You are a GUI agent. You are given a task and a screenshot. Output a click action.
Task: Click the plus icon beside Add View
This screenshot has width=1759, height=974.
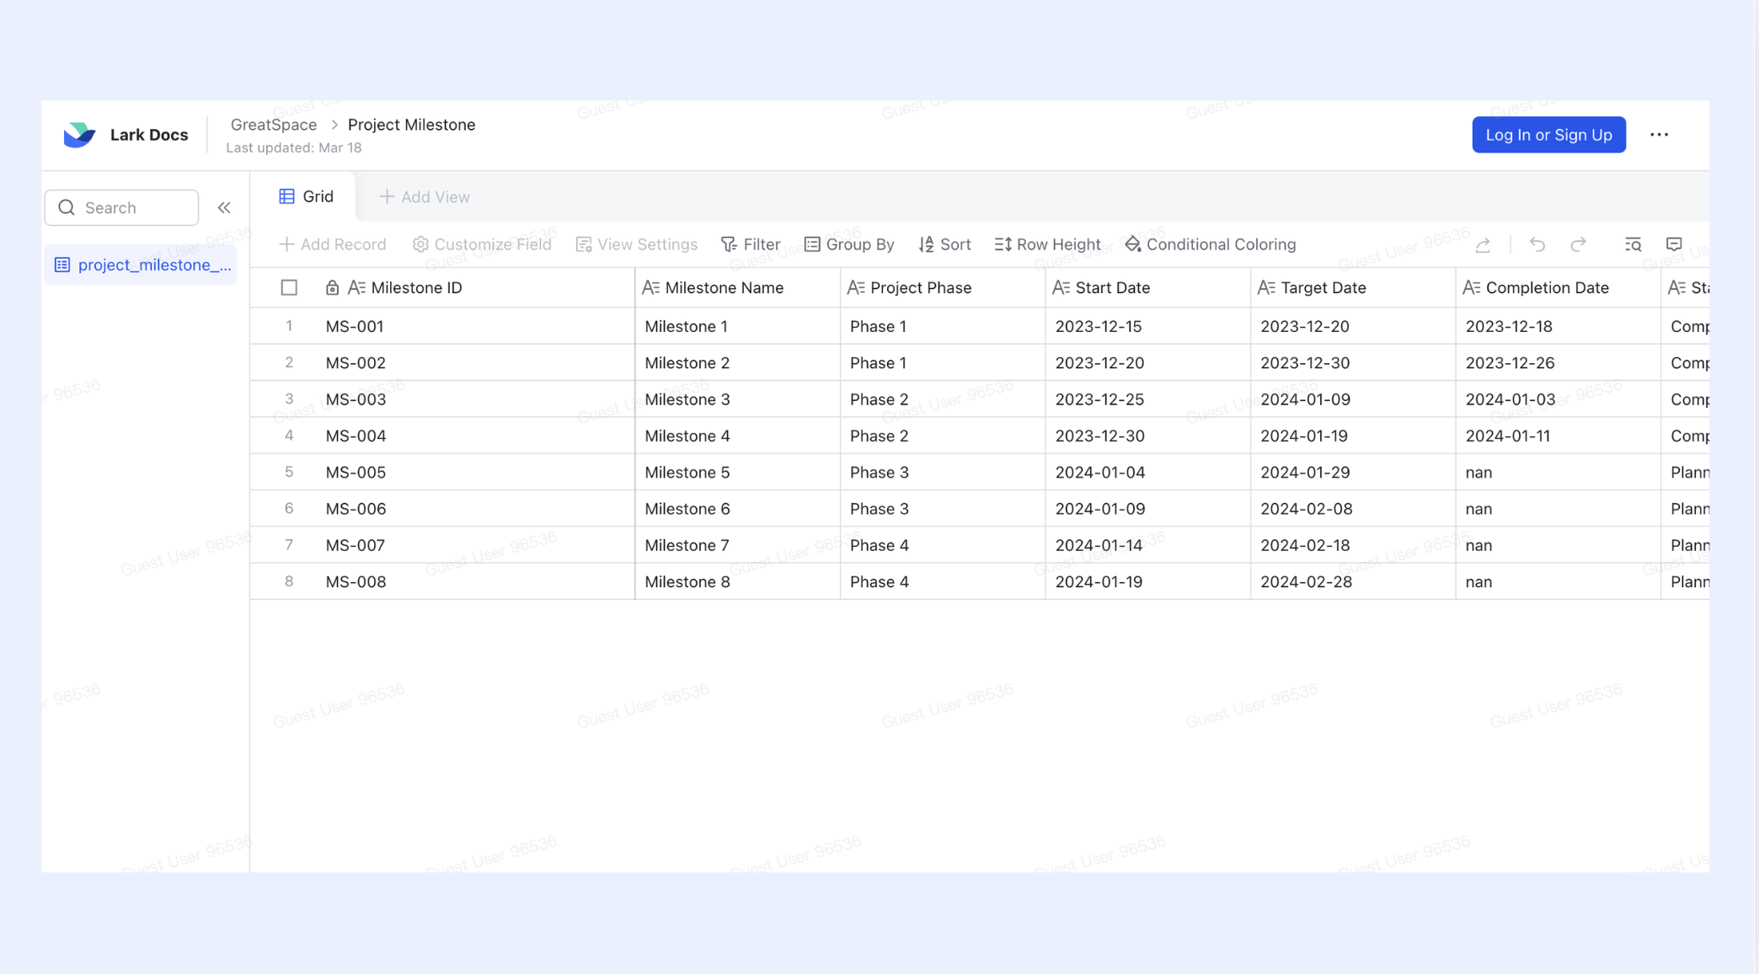point(387,196)
